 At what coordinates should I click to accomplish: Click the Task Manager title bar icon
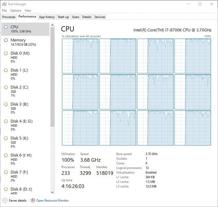(x=4, y=4)
